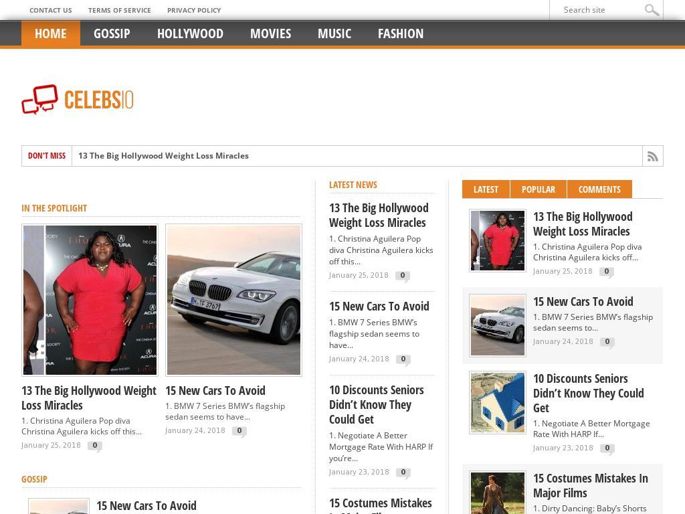Open Latest News 13 The Big Hollywood headline
The height and width of the screenshot is (514, 685).
tap(379, 215)
